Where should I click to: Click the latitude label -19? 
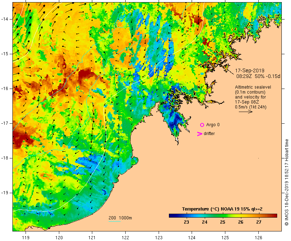point(5,193)
